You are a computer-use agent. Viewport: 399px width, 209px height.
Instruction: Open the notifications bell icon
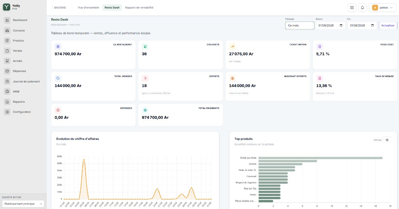[362, 8]
